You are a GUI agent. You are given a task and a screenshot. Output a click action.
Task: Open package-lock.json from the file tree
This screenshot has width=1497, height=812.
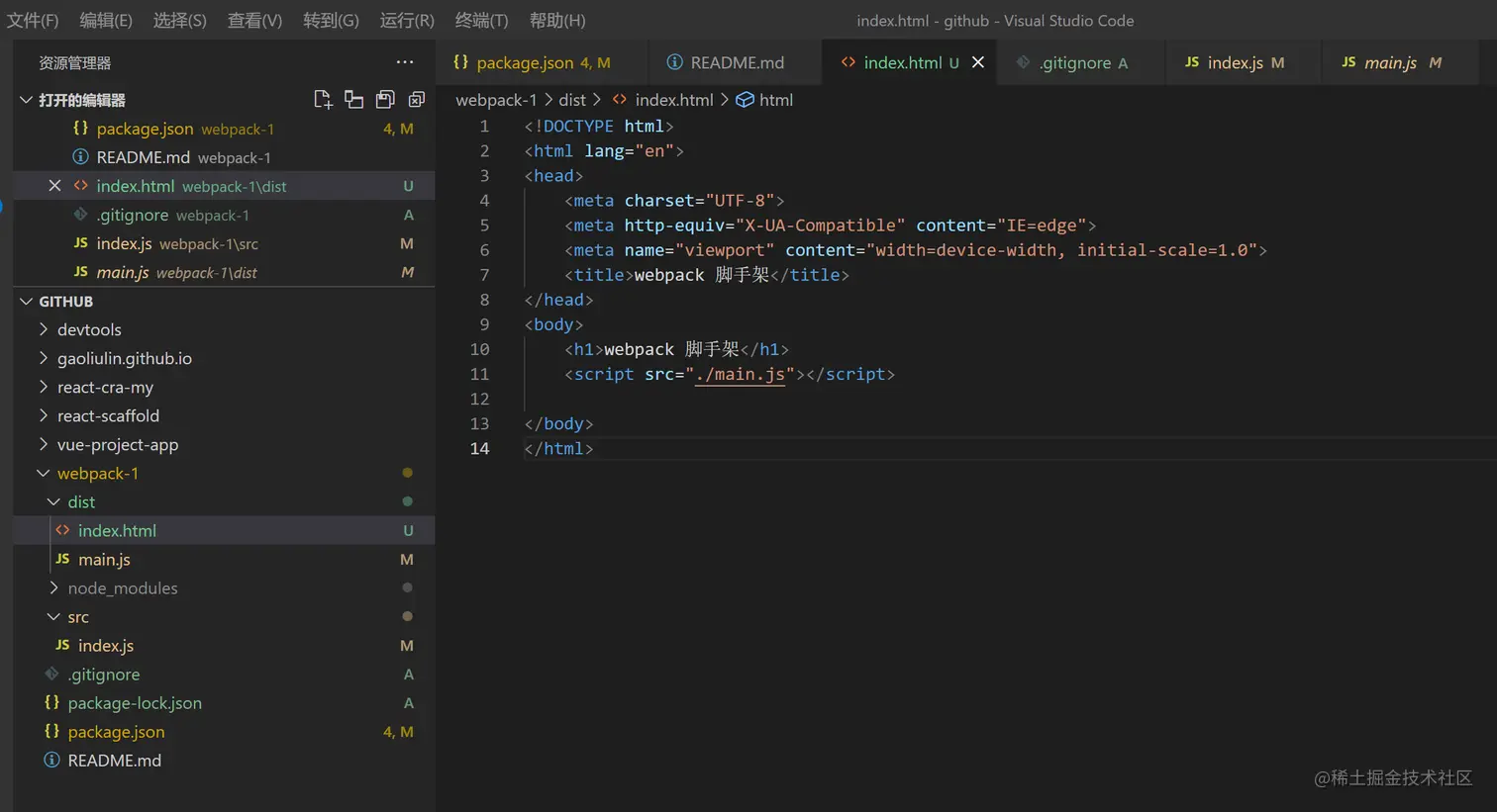(135, 703)
